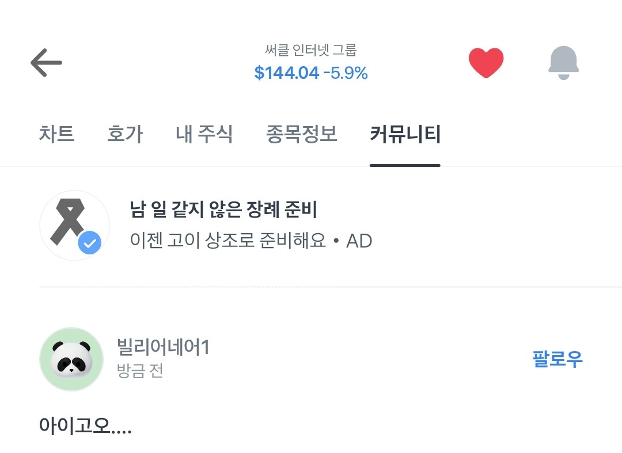
Task: Open the 호가 tab
Action: [x=125, y=134]
